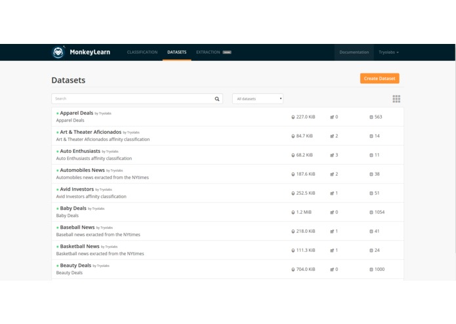Screen dimensions: 456x324
Task: Click sample count '24'
Action: click(x=377, y=250)
